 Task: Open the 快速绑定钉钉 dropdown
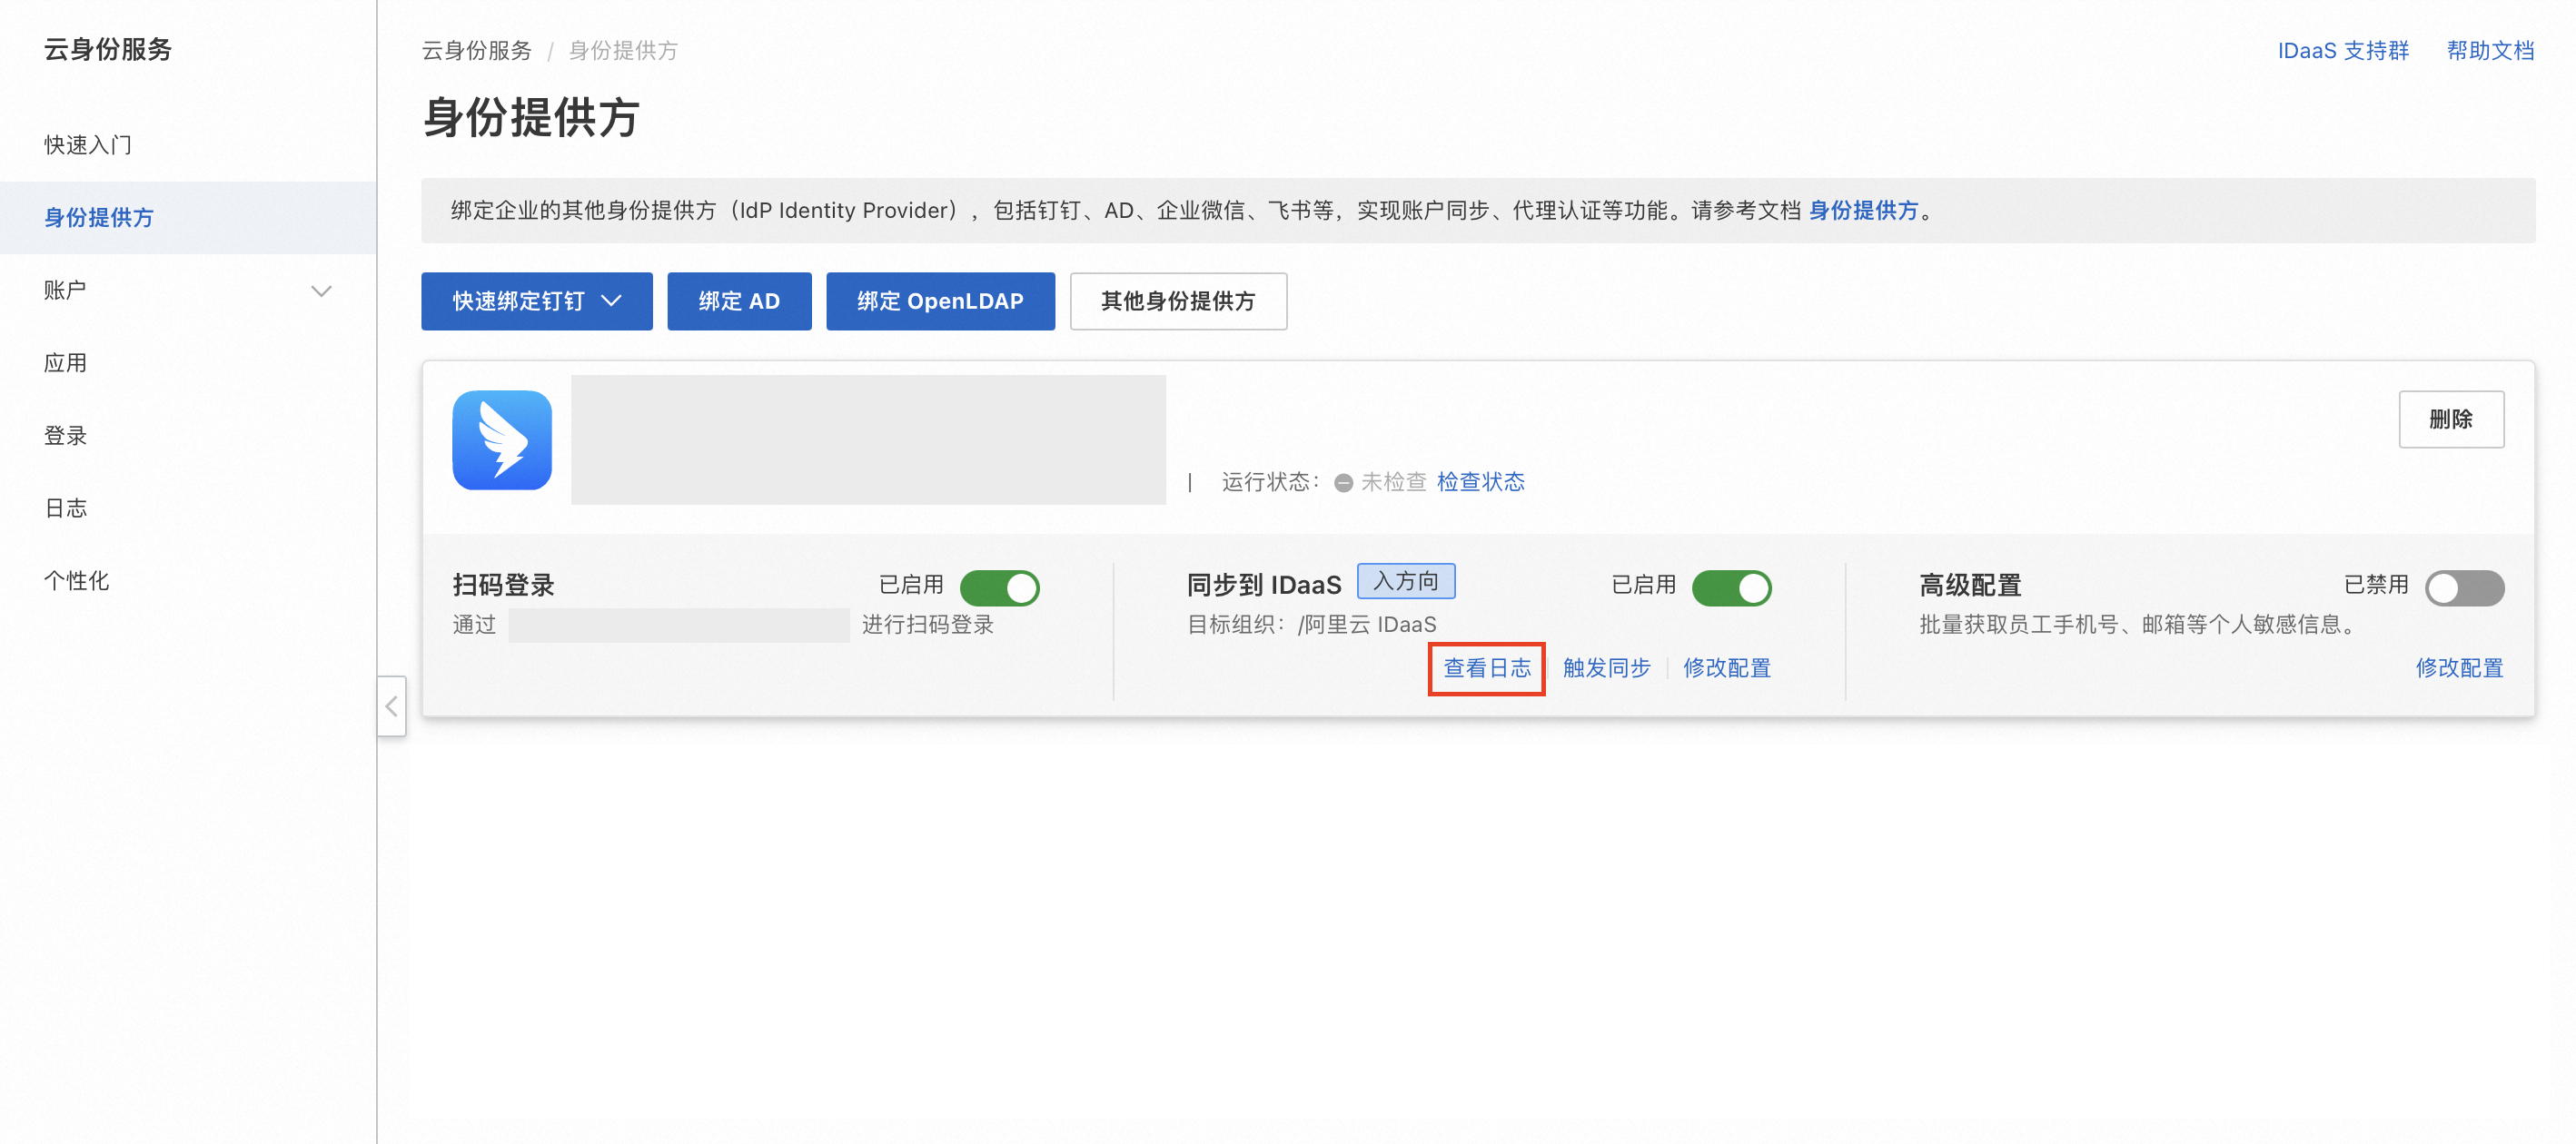tap(537, 301)
